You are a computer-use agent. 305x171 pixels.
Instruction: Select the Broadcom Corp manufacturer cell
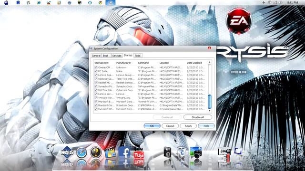(125, 105)
